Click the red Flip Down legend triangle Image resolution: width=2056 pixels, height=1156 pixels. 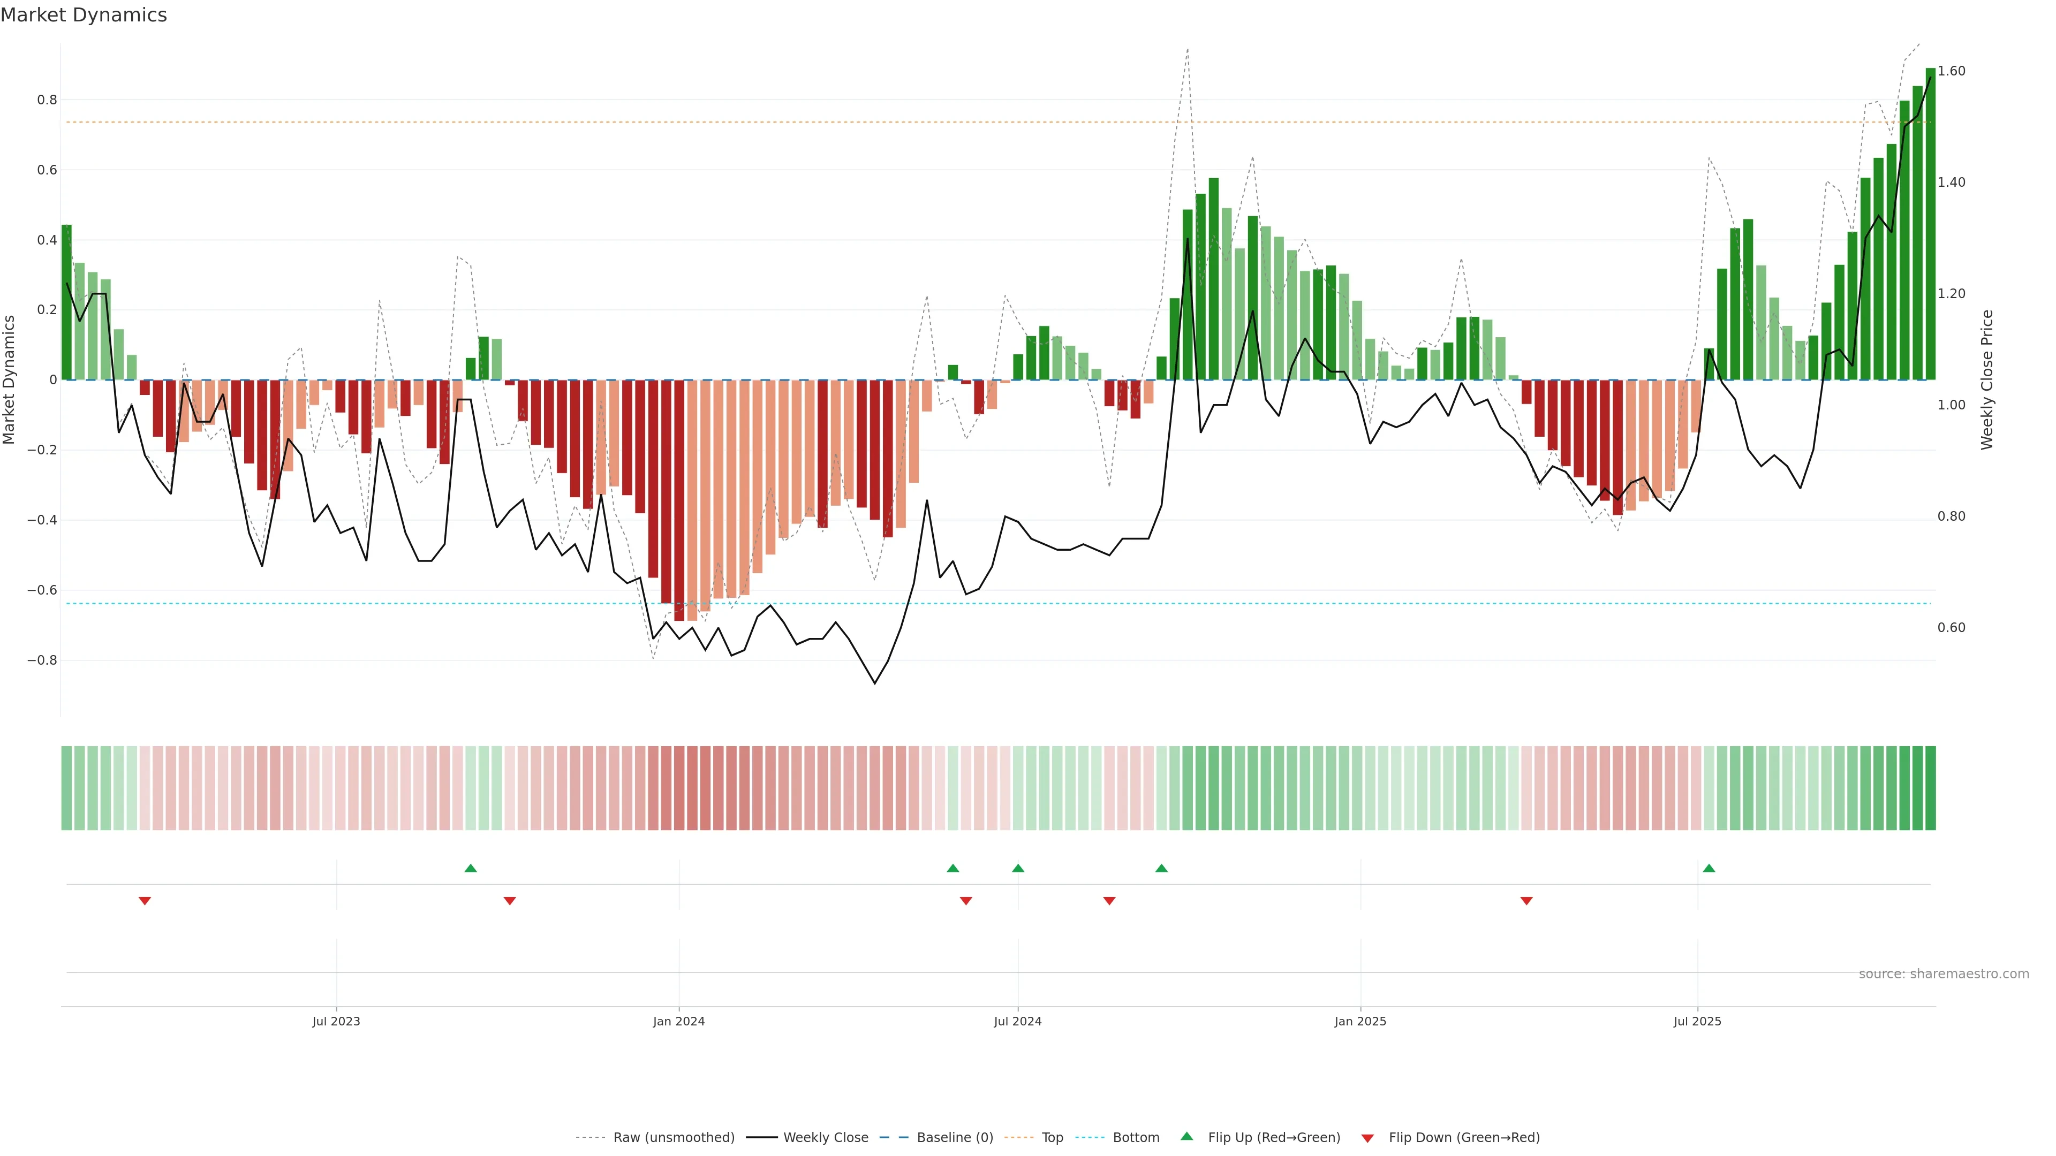1367,1138
